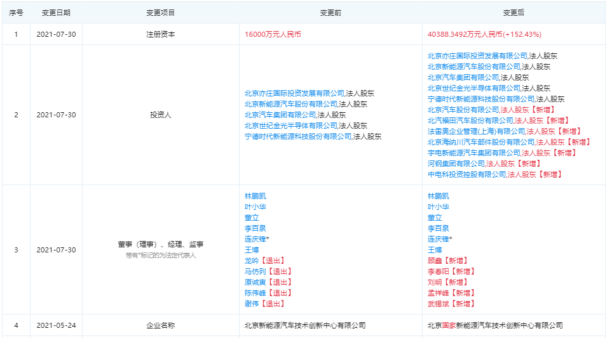Select the 注册资本 cell

point(161,34)
